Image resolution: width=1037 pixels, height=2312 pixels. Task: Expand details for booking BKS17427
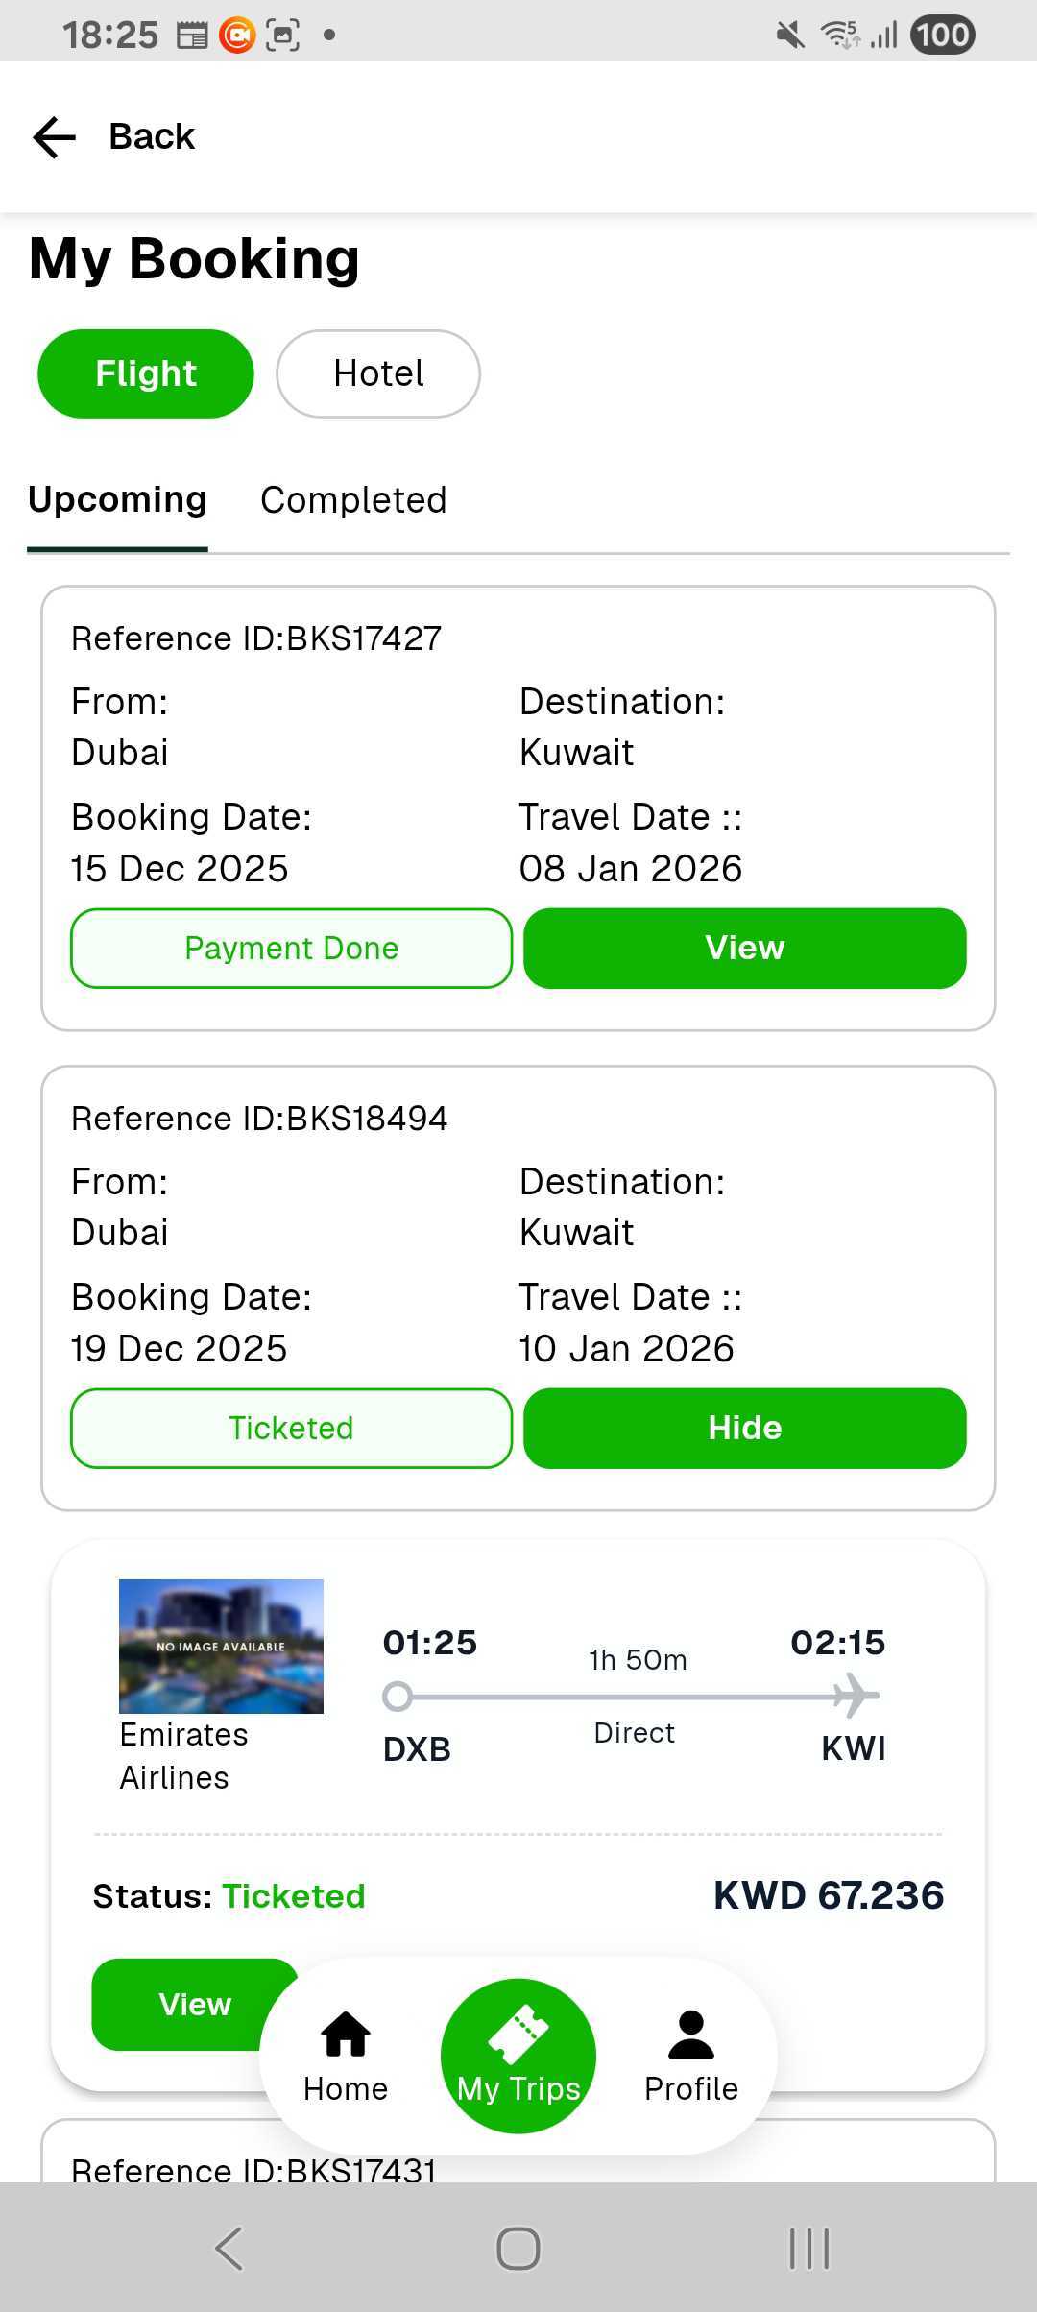coord(745,948)
